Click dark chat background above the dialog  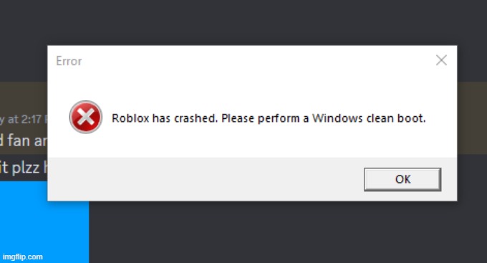tap(243, 21)
